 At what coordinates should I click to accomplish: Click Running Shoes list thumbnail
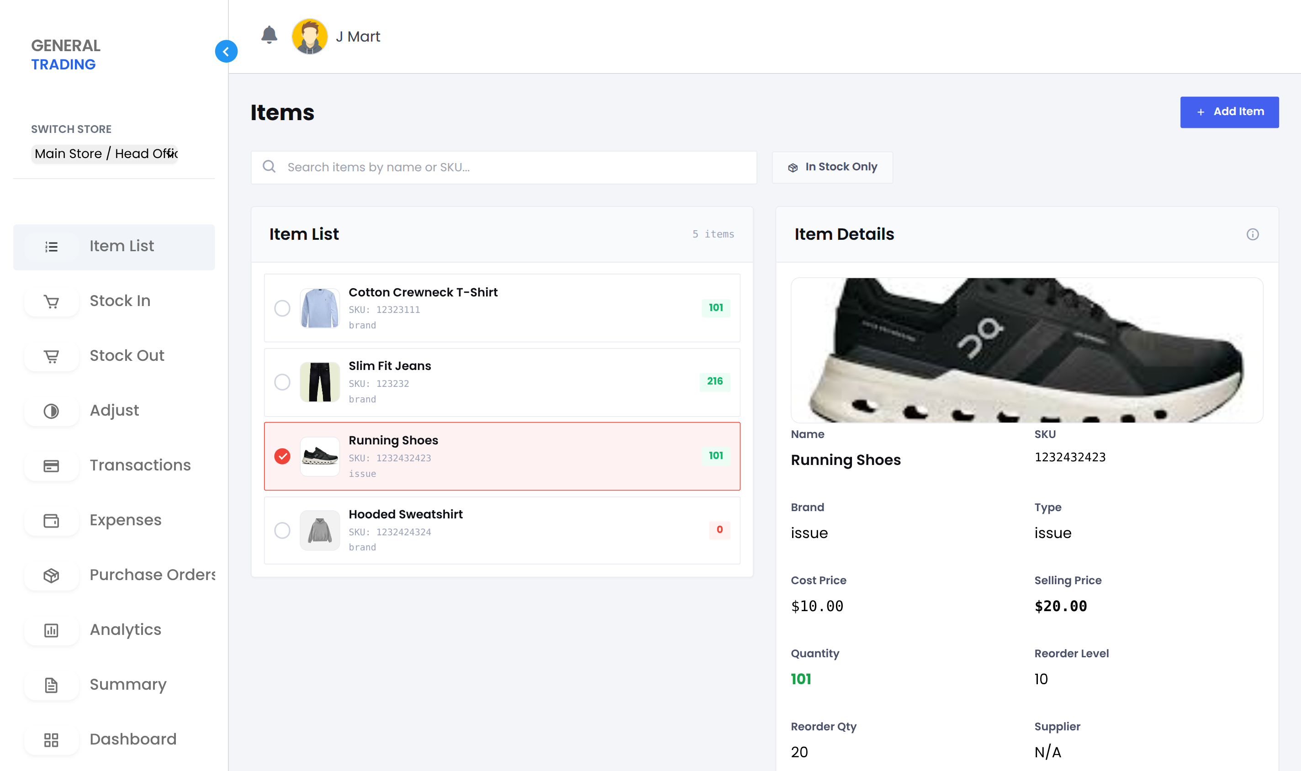pos(319,456)
